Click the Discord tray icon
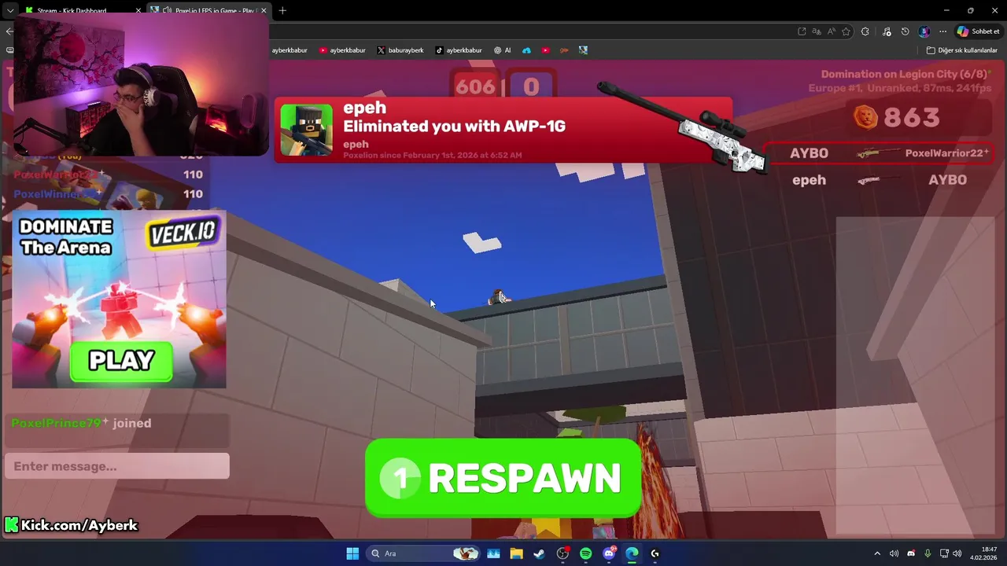Screen dimensions: 1007x566 point(911,553)
